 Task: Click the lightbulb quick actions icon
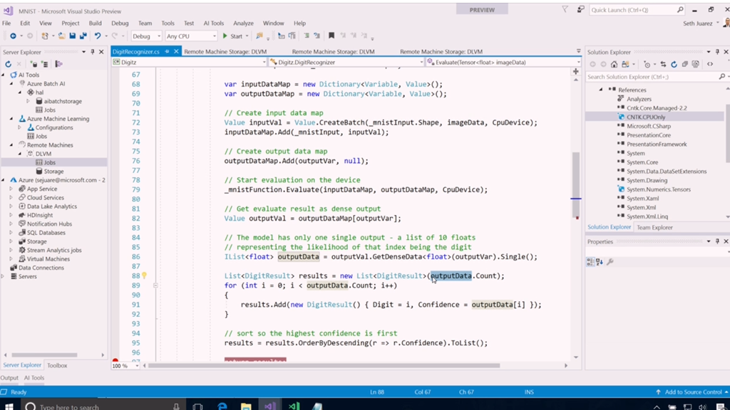click(x=144, y=275)
